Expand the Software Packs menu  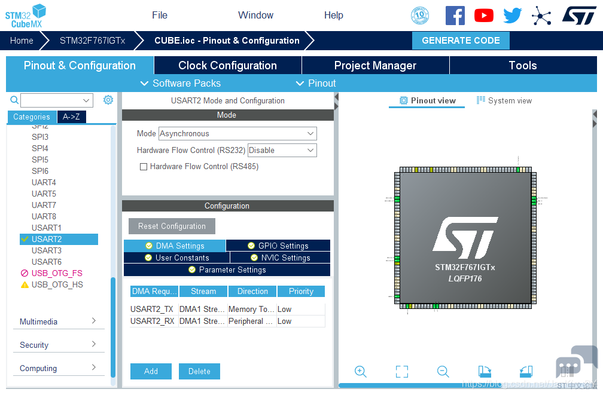click(181, 84)
